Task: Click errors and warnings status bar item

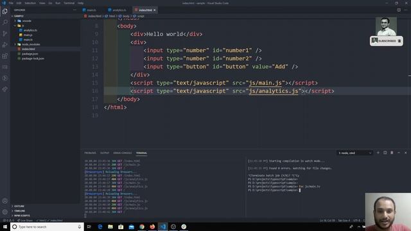Action: point(8,221)
